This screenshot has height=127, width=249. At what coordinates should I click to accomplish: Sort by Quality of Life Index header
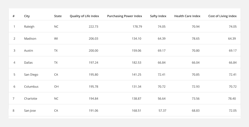click(84, 16)
